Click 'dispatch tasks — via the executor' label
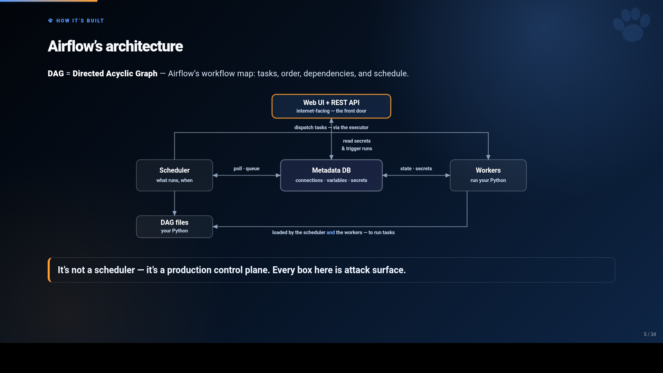 (x=331, y=127)
